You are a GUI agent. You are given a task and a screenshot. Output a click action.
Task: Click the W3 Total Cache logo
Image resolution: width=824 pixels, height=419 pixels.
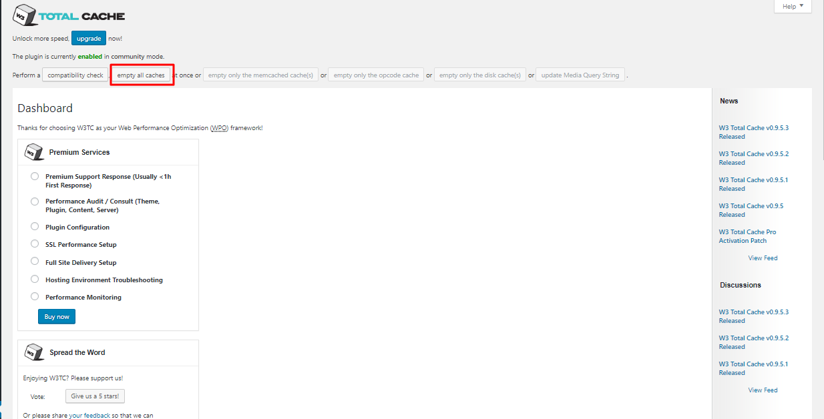click(69, 15)
